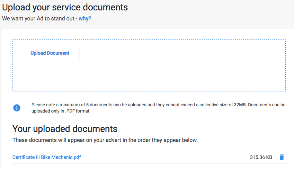Click the Upload Document button
294x169 pixels.
50,53
